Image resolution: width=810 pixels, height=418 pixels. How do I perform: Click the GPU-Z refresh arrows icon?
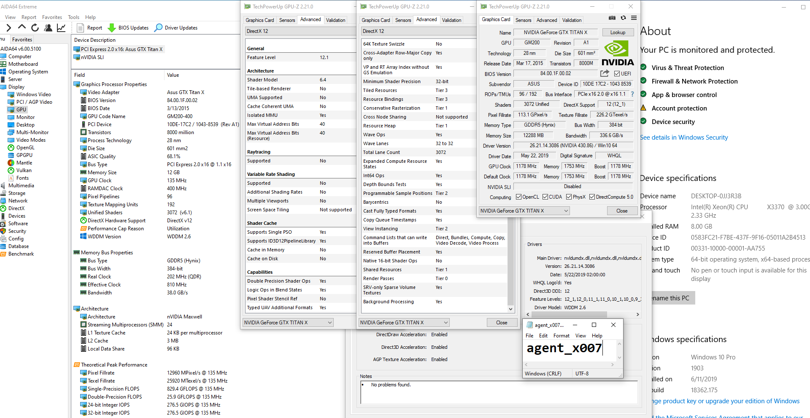click(x=623, y=18)
